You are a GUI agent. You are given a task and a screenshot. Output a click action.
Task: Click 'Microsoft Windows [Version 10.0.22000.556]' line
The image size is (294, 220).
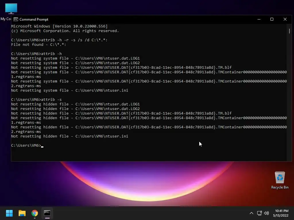click(x=59, y=26)
